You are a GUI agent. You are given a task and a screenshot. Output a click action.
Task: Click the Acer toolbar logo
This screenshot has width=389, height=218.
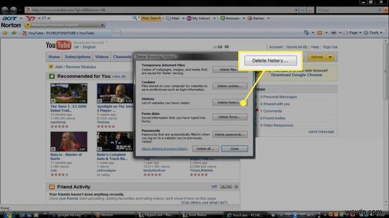click(x=10, y=19)
